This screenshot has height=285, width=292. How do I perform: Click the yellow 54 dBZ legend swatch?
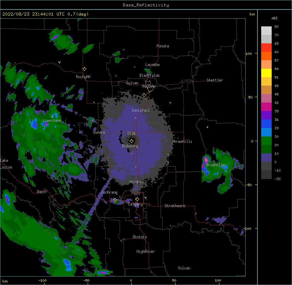266,73
